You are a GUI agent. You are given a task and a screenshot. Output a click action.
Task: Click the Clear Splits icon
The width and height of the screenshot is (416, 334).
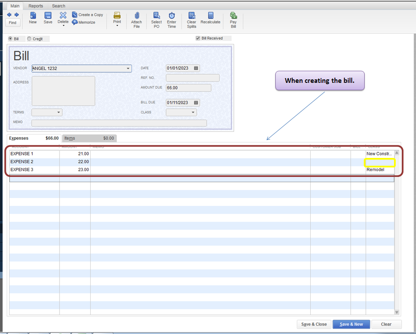click(x=192, y=16)
